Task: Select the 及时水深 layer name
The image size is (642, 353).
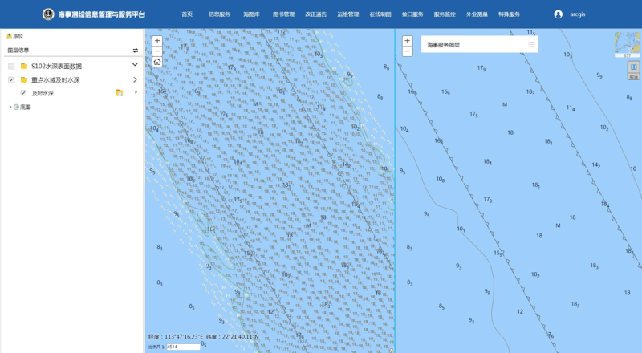Action: point(43,93)
